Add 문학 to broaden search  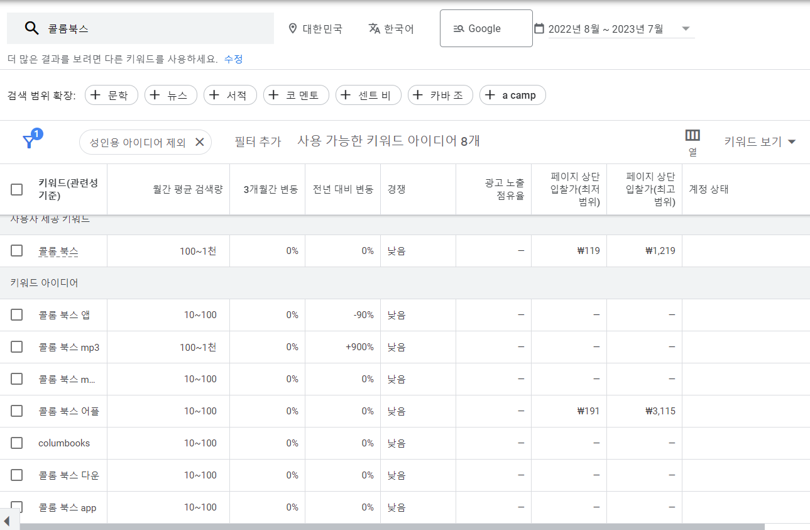coord(111,95)
